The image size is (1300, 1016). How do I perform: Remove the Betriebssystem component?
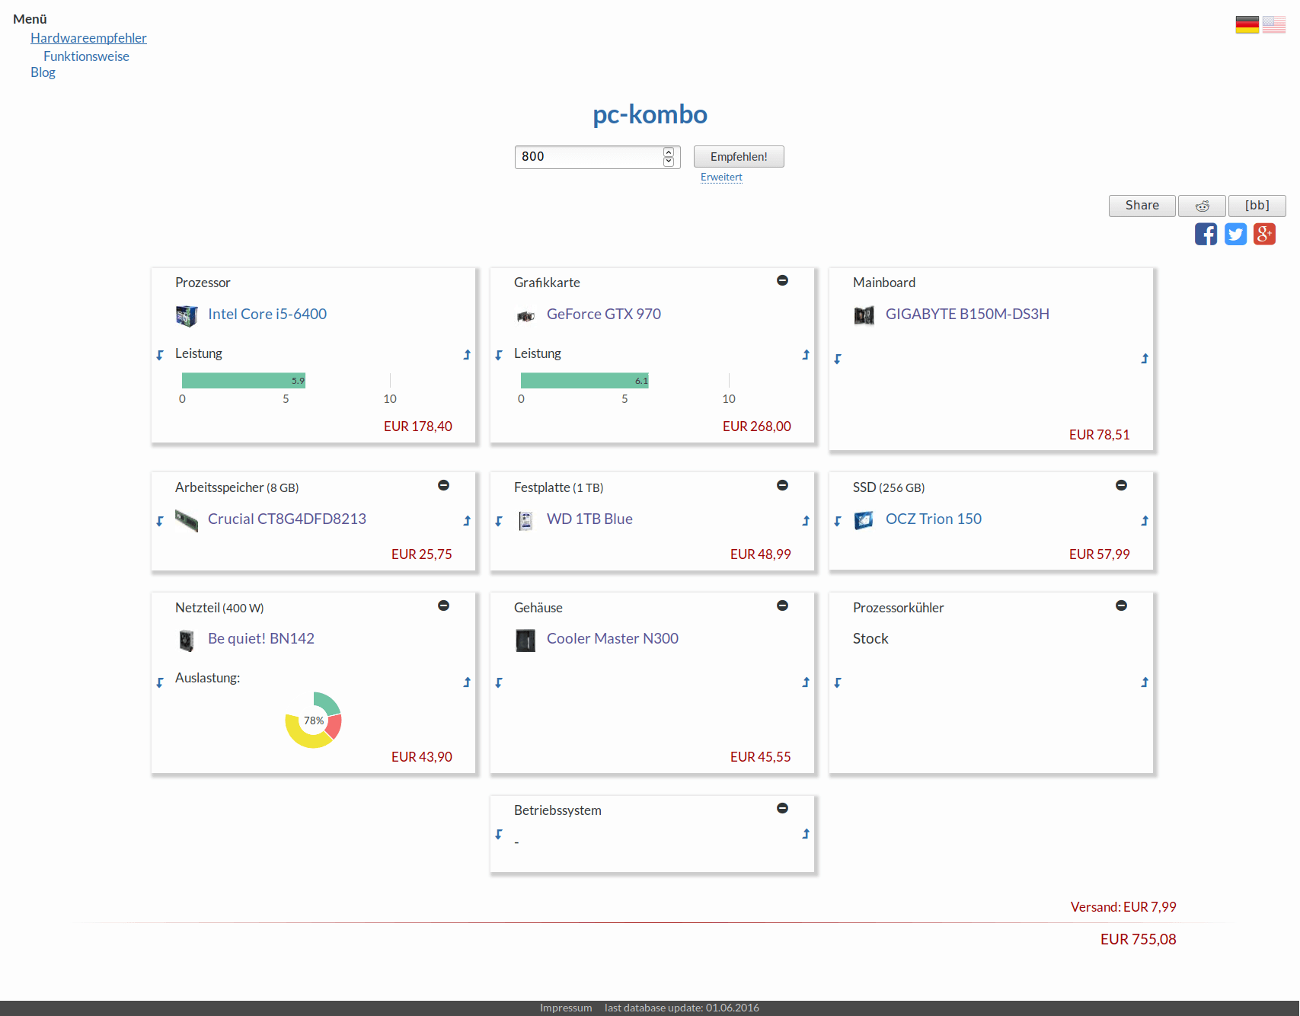tap(782, 808)
